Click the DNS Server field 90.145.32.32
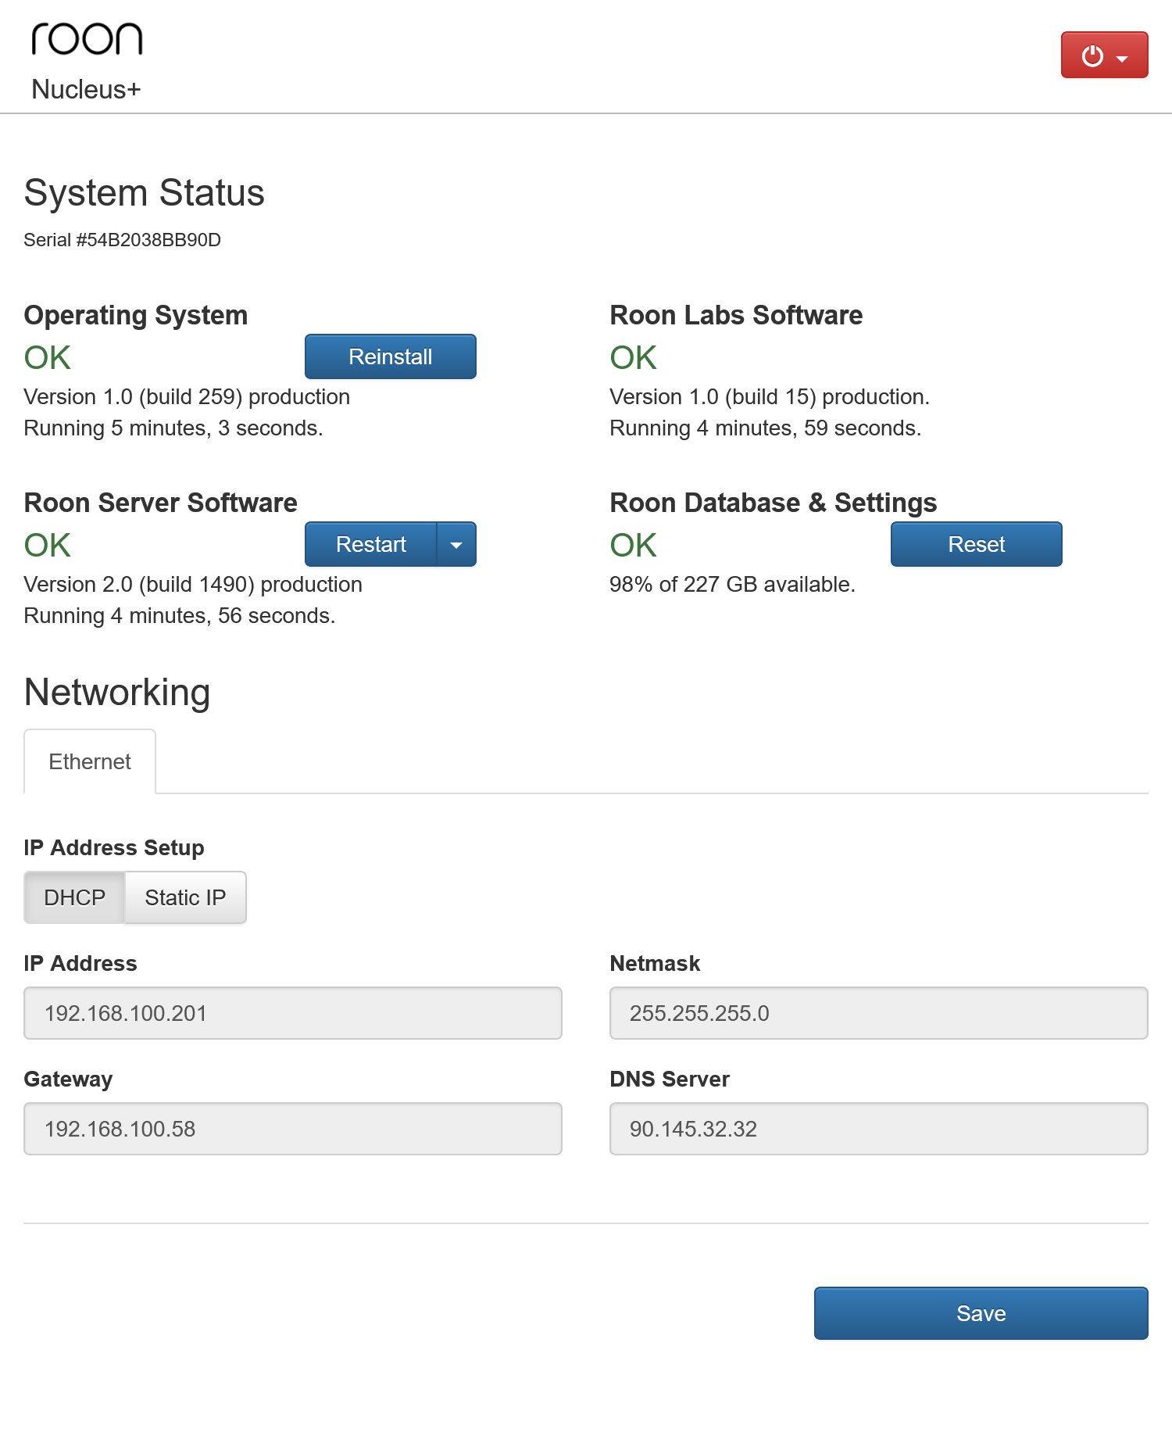The image size is (1172, 1443). [878, 1129]
